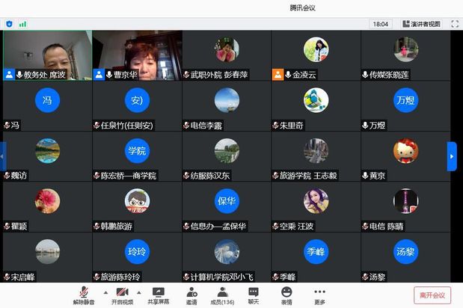Toggle fullscreen mode icon at top right
This screenshot has height=308, width=463.
click(x=455, y=24)
